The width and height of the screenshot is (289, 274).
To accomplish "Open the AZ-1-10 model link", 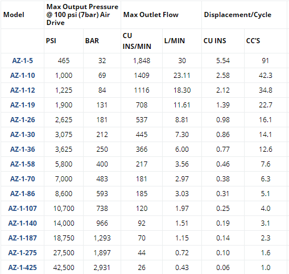I will (x=22, y=76).
